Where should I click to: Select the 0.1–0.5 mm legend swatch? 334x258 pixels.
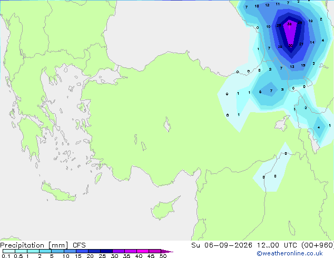9,251
